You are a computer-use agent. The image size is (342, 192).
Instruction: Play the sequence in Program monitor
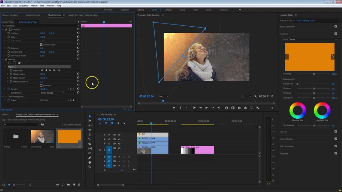(x=206, y=108)
